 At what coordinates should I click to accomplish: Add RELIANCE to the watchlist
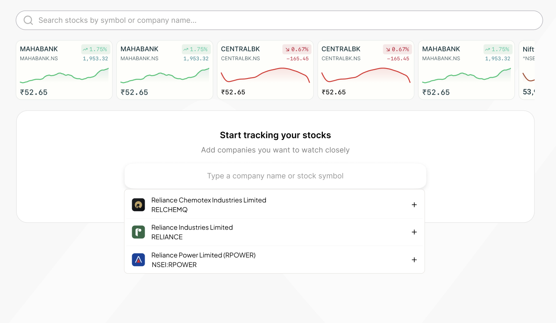pyautogui.click(x=414, y=232)
